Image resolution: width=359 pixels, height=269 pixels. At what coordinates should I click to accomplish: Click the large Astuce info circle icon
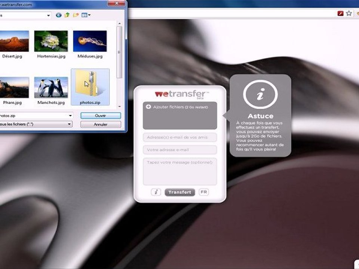tap(260, 94)
